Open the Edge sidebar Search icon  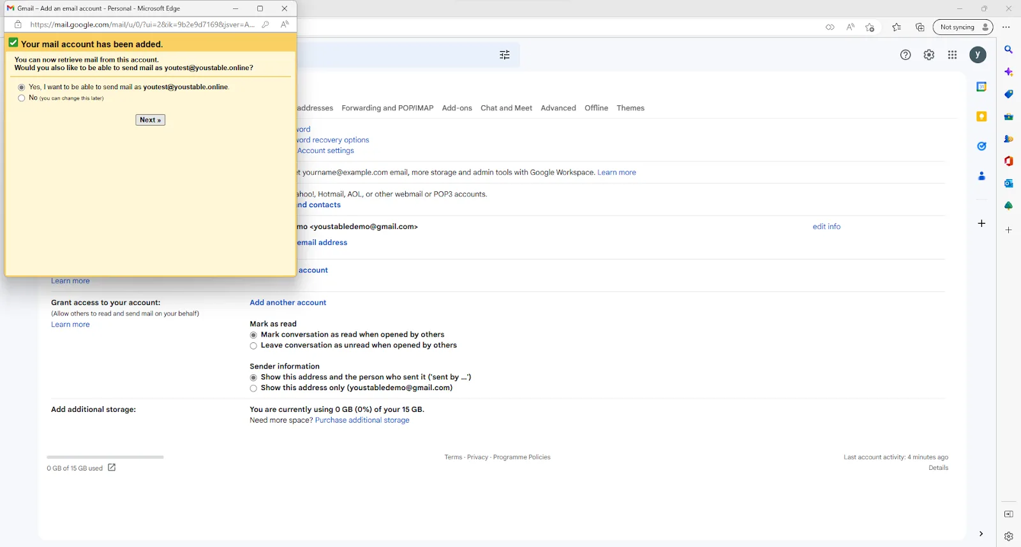tap(1009, 50)
